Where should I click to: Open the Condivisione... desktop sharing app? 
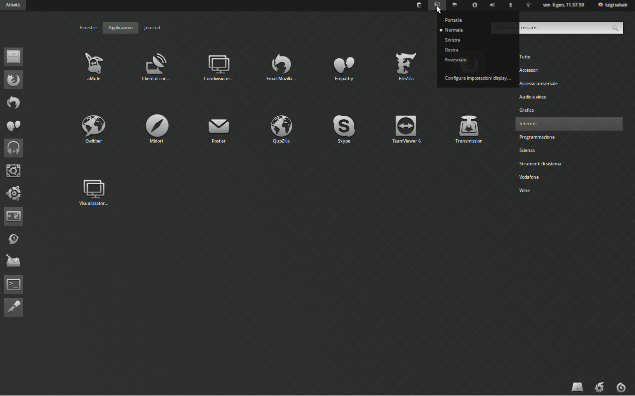(219, 67)
